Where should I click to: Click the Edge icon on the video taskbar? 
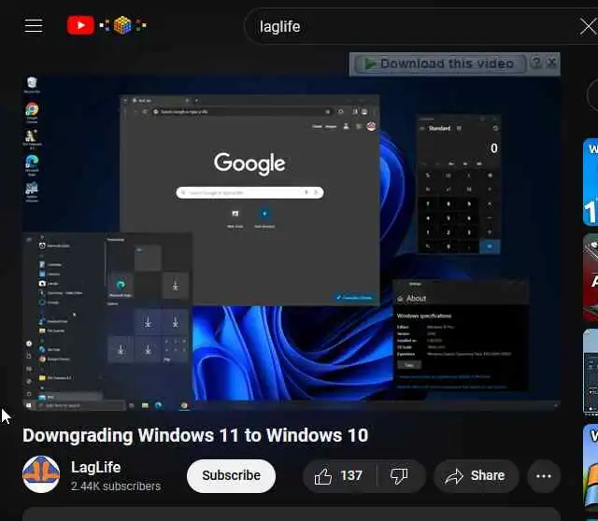pos(158,405)
